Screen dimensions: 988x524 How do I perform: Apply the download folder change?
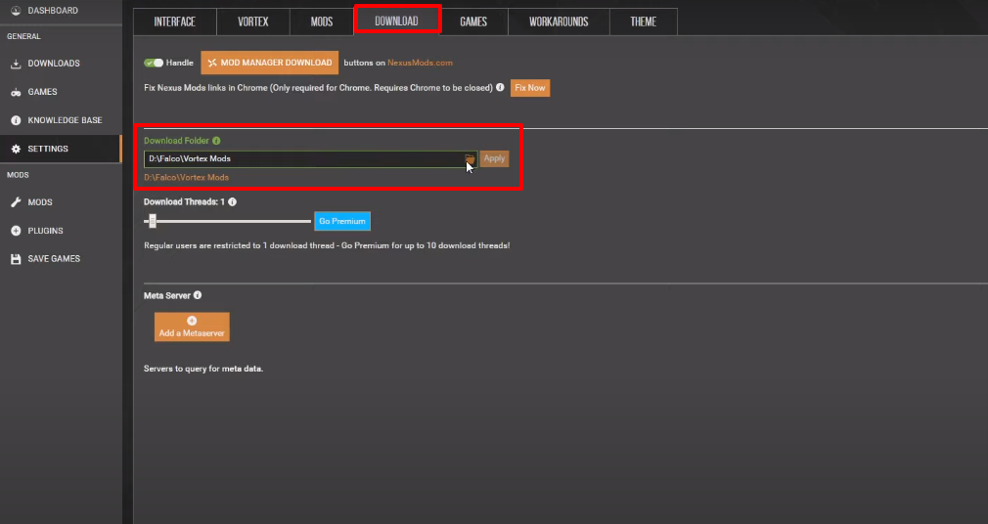[494, 158]
